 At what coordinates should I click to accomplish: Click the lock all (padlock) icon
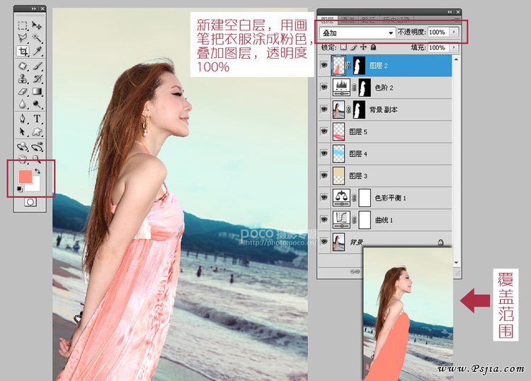coord(373,48)
